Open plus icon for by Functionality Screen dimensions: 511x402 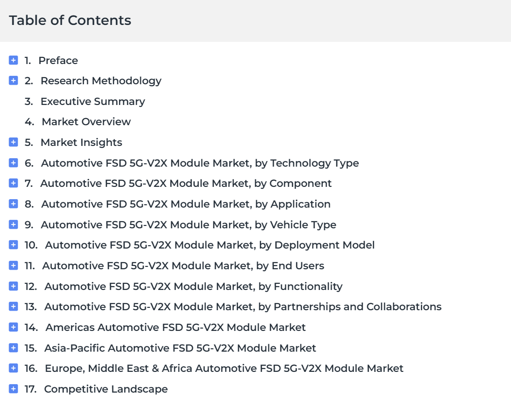[13, 286]
